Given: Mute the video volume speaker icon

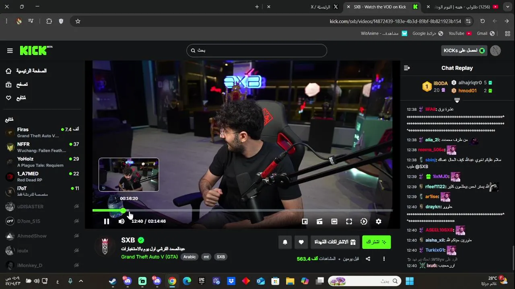Looking at the screenshot, I should (x=122, y=221).
